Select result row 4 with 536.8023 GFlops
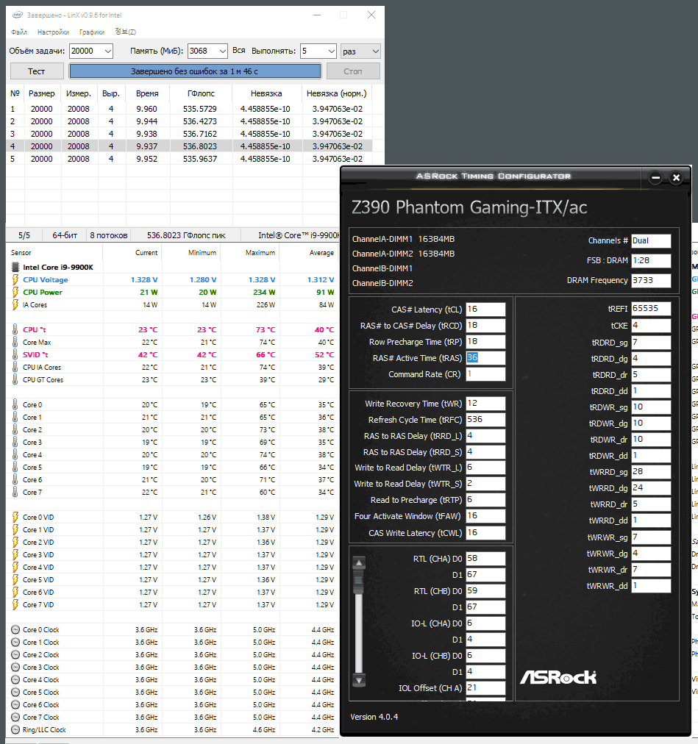Screen dimensions: 698x744 pyautogui.click(x=189, y=146)
